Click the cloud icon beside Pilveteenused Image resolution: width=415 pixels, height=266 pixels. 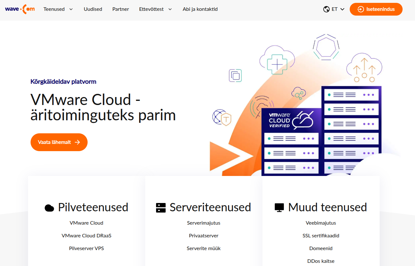[x=49, y=208]
